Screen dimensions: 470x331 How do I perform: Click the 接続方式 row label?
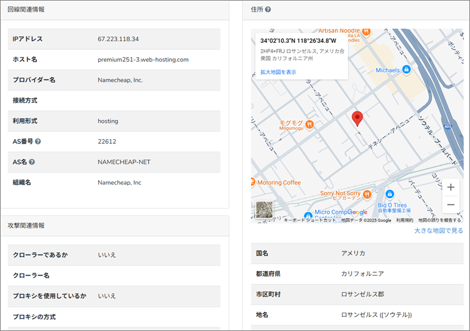25,101
